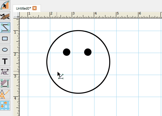The height and width of the screenshot is (116, 162).
Task: Click the 4 mark on vertical ruler
Action: pyautogui.click(x=15, y=98)
